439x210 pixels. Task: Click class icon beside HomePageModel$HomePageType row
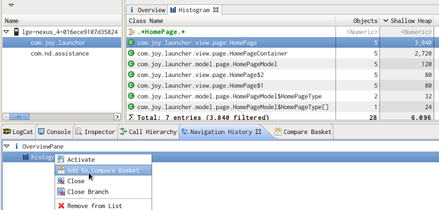tap(131, 96)
